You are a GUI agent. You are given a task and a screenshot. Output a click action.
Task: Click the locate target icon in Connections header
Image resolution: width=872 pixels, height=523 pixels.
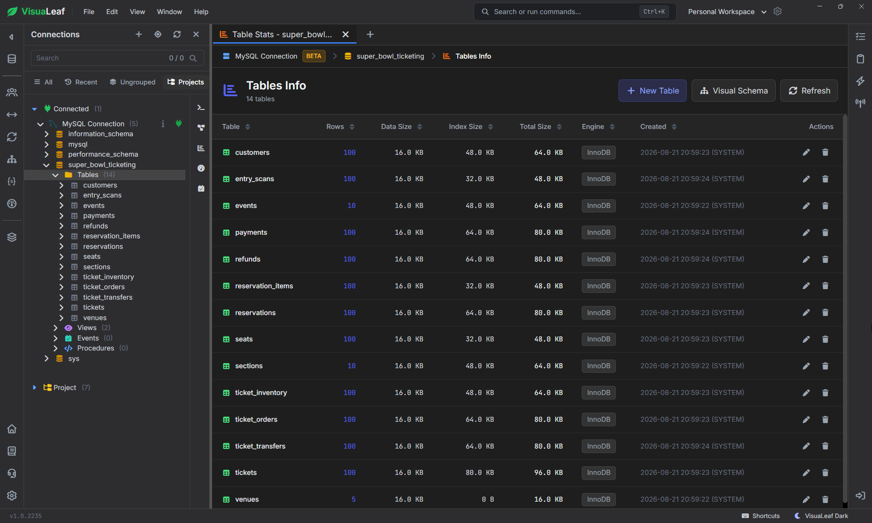tap(158, 35)
